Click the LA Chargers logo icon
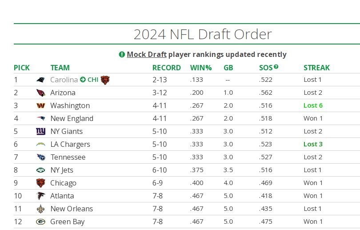Viewport: 360px width, 230px height. pyautogui.click(x=41, y=145)
